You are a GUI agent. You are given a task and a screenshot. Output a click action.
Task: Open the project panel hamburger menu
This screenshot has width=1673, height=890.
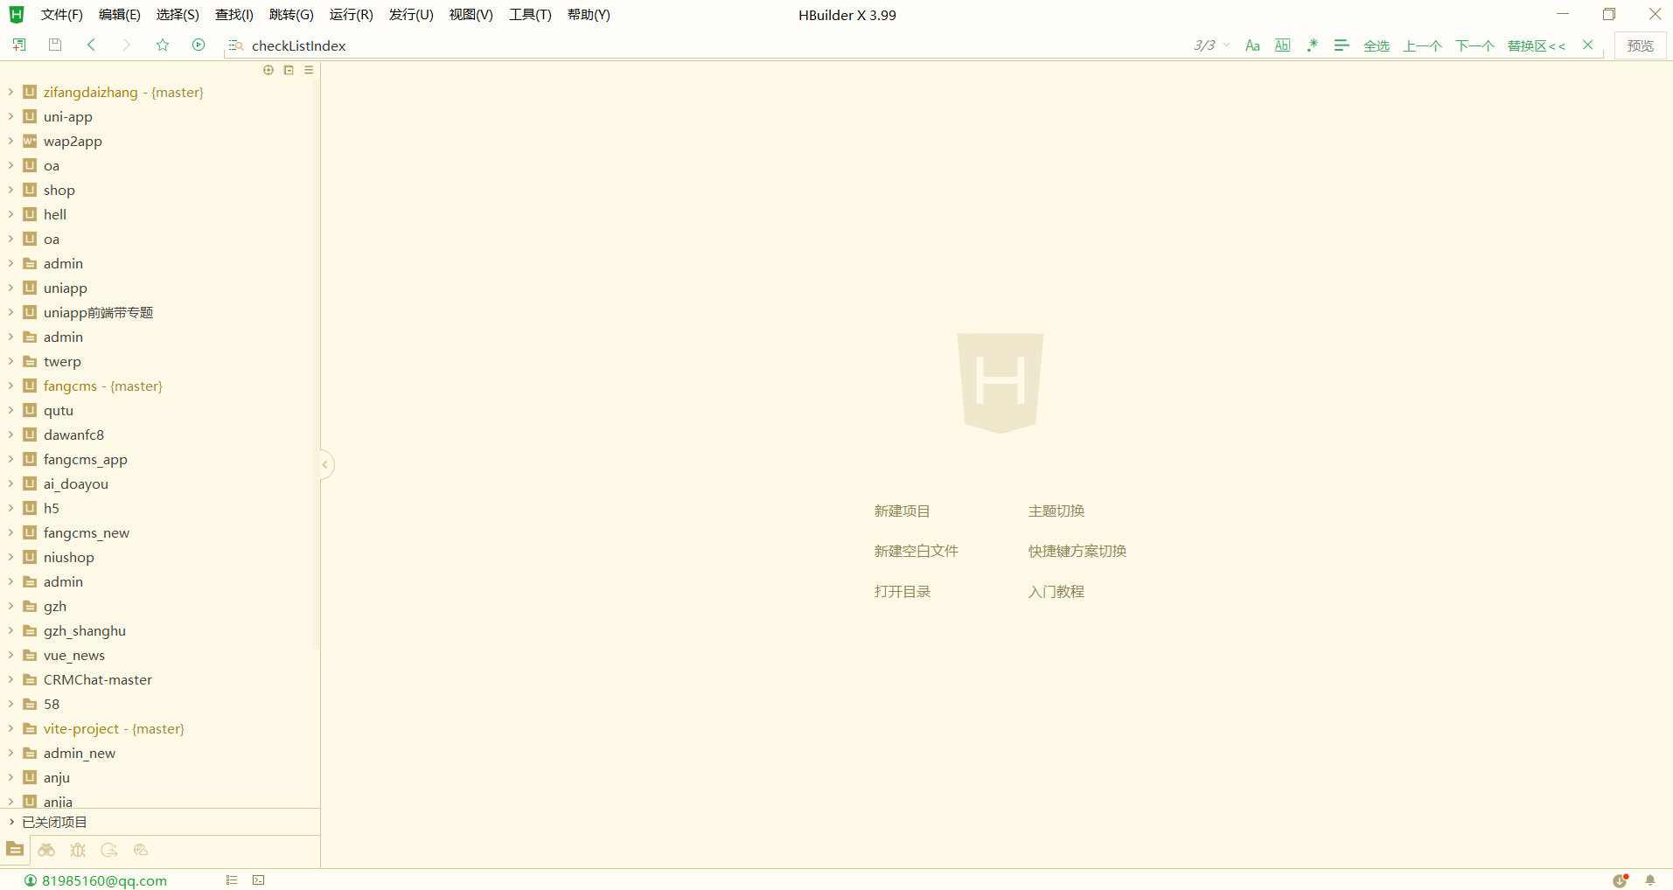(x=309, y=70)
